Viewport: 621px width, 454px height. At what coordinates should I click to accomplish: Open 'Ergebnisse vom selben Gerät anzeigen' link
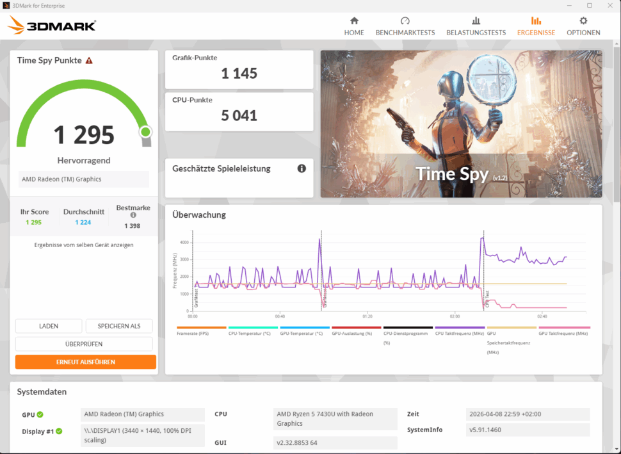(x=84, y=245)
